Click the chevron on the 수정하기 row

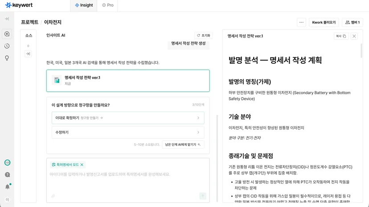click(x=198, y=132)
